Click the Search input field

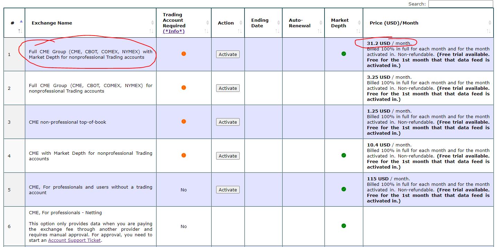click(461, 4)
